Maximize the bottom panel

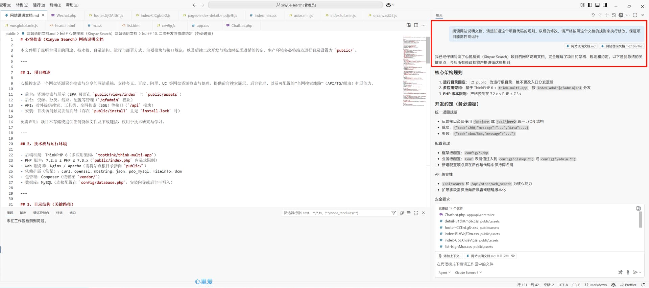[416, 213]
